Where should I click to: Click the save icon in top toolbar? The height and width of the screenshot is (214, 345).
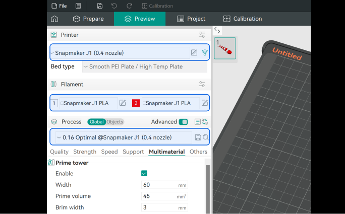point(100,6)
